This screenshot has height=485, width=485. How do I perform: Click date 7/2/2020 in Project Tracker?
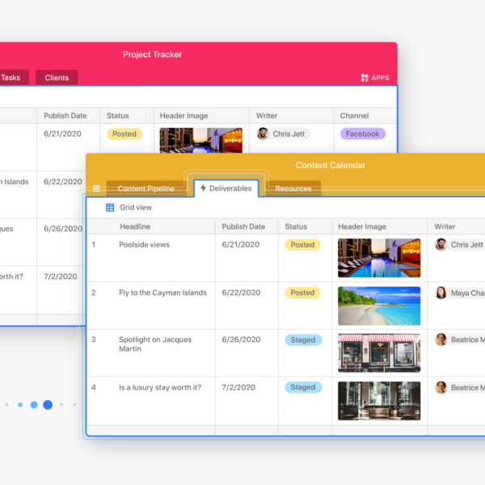point(60,276)
